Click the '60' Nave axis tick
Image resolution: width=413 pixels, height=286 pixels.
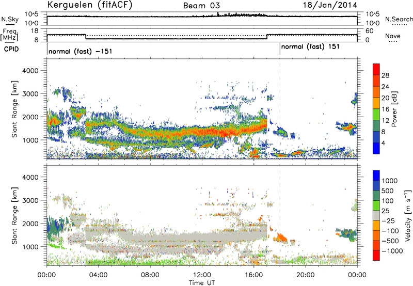[369, 31]
